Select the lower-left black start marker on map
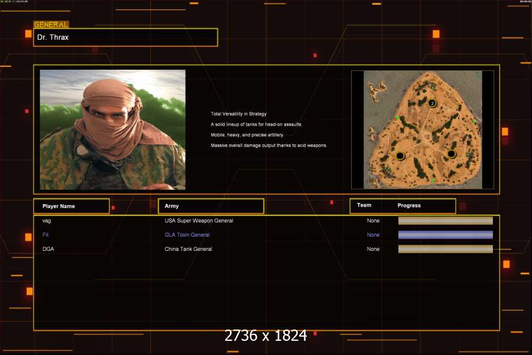532x355 pixels. (400, 156)
